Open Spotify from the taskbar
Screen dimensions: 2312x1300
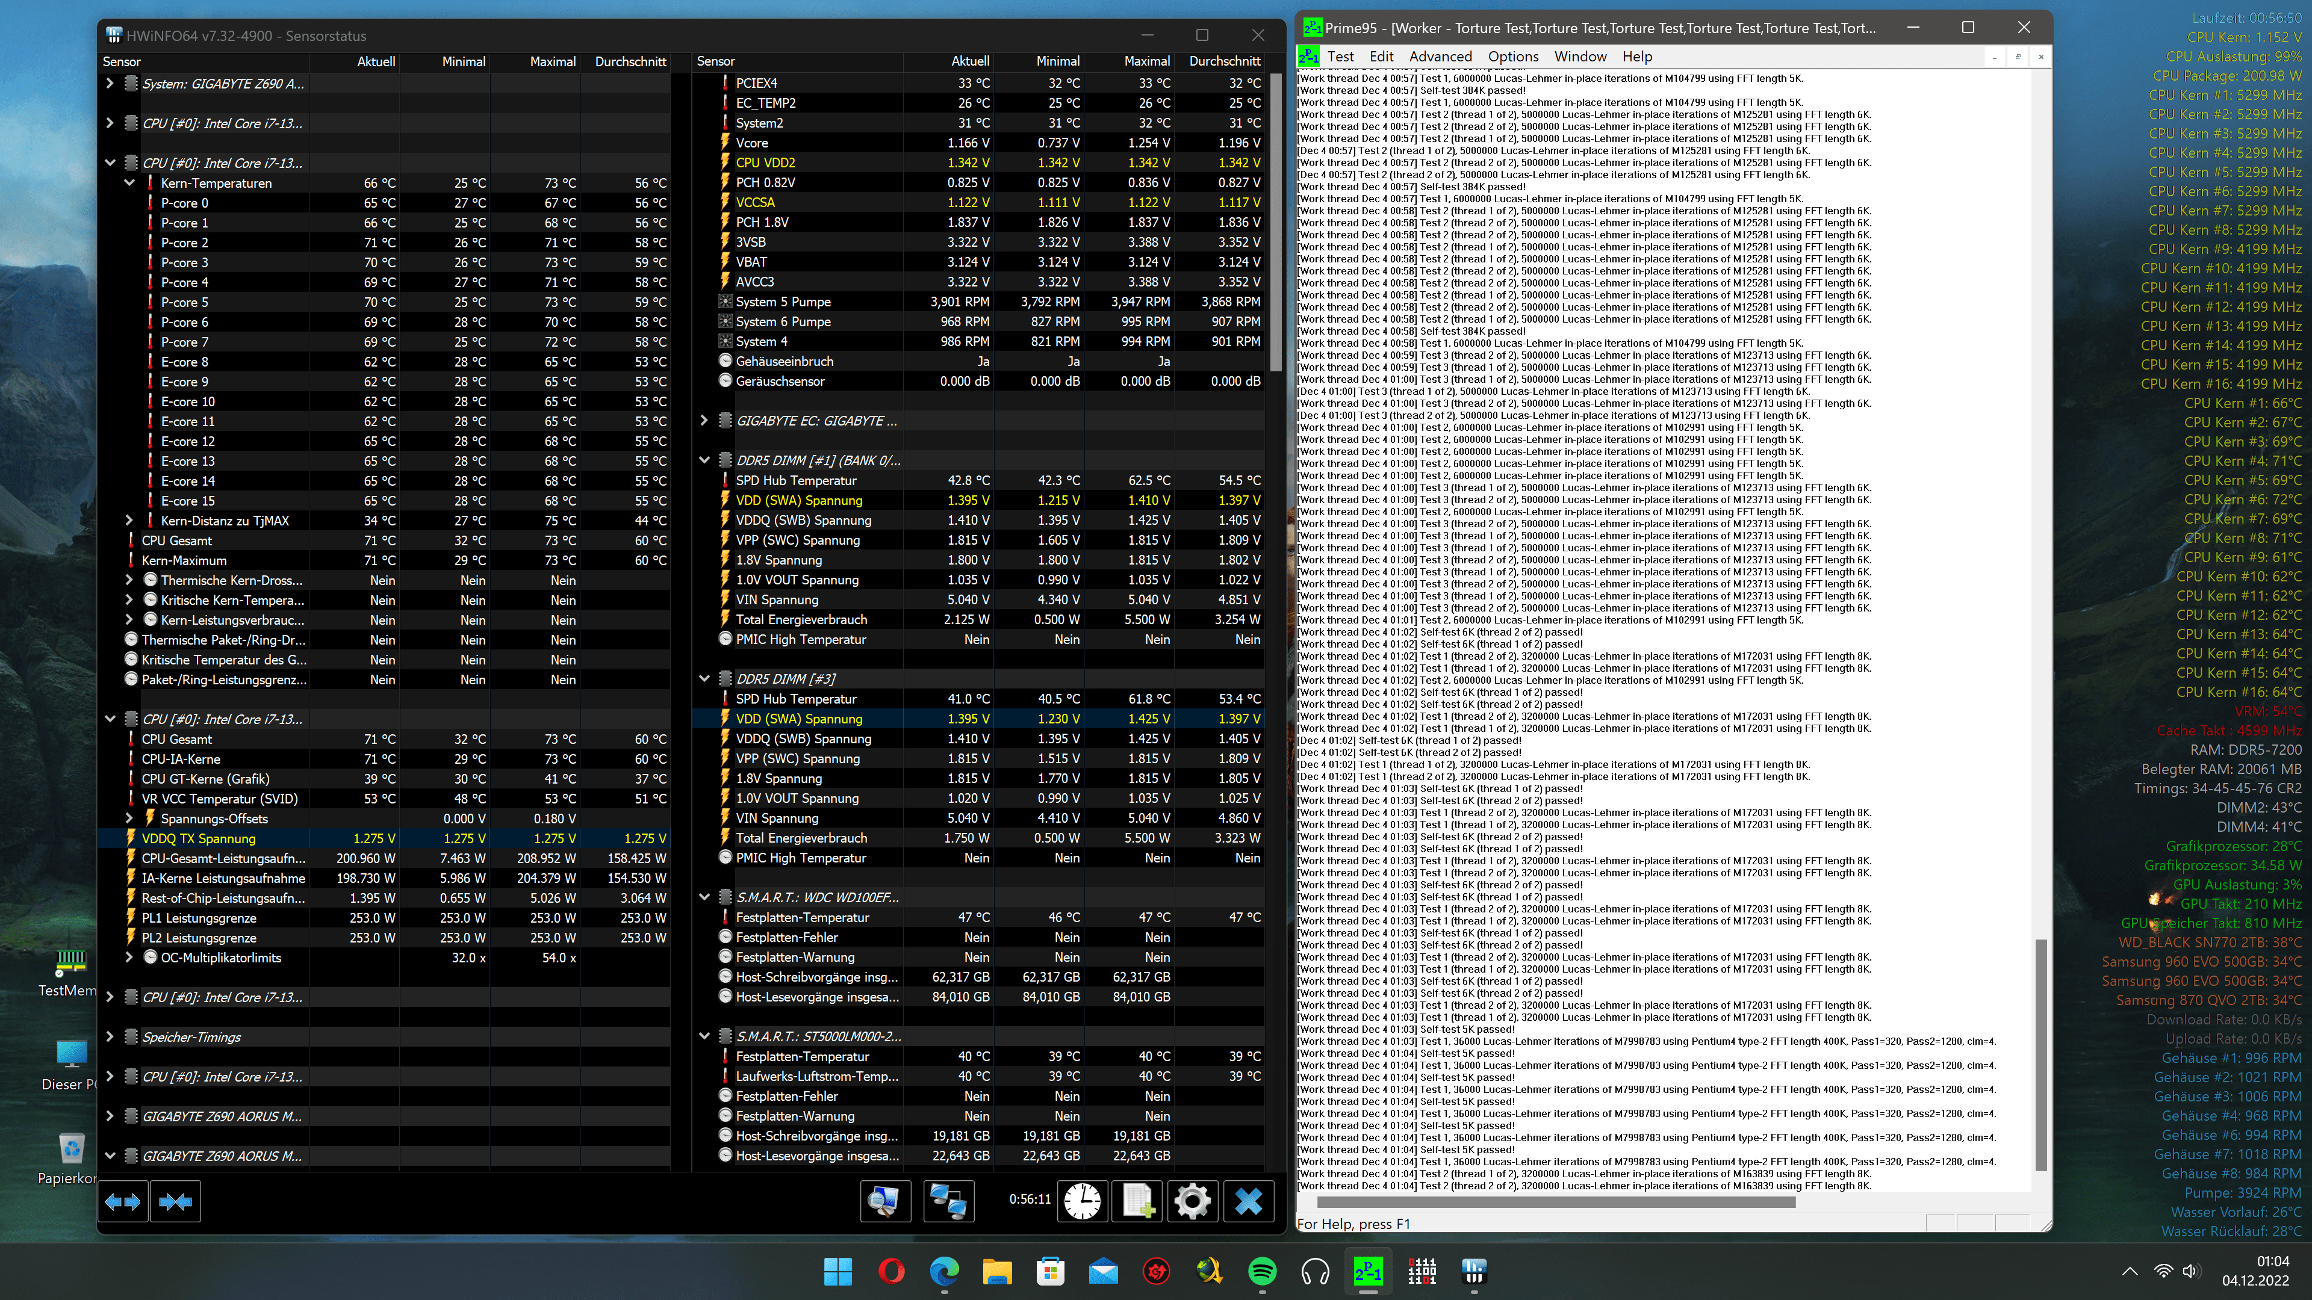(1262, 1271)
